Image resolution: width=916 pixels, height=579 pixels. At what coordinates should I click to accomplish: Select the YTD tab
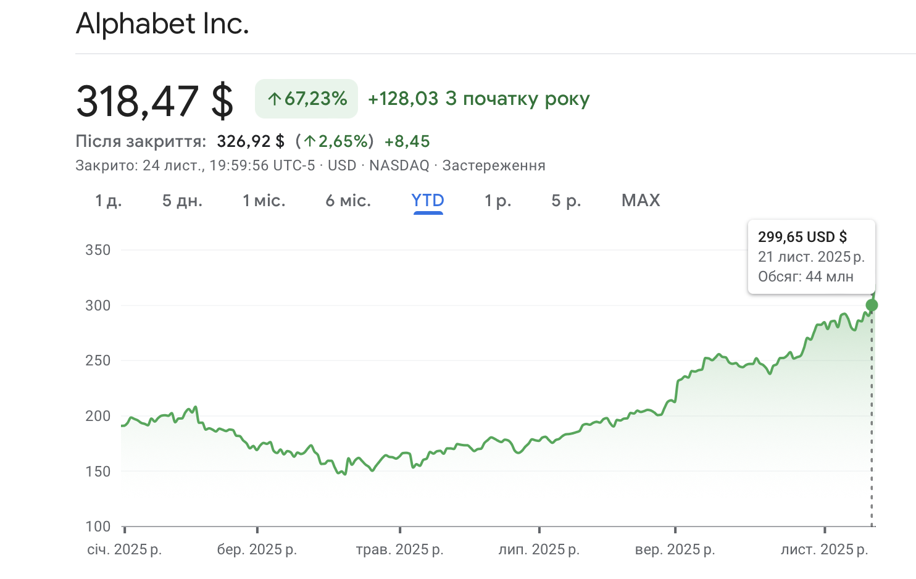[x=428, y=201]
